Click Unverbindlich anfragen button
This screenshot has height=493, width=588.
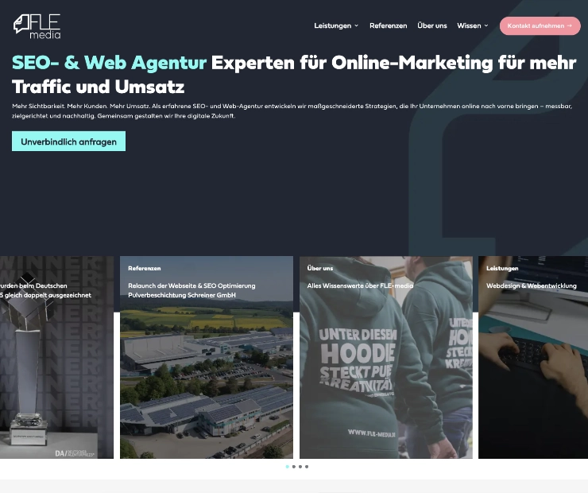[x=68, y=142]
